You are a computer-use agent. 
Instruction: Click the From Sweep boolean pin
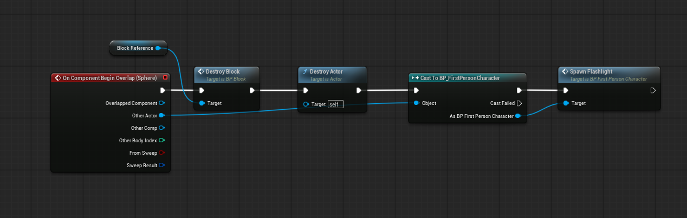point(162,153)
